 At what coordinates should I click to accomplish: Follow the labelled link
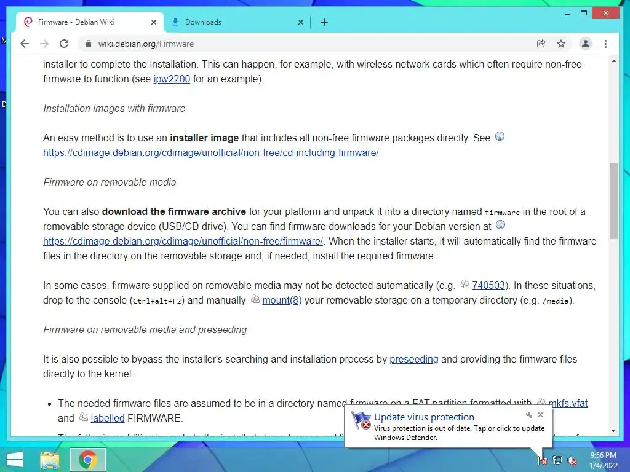tap(108, 418)
